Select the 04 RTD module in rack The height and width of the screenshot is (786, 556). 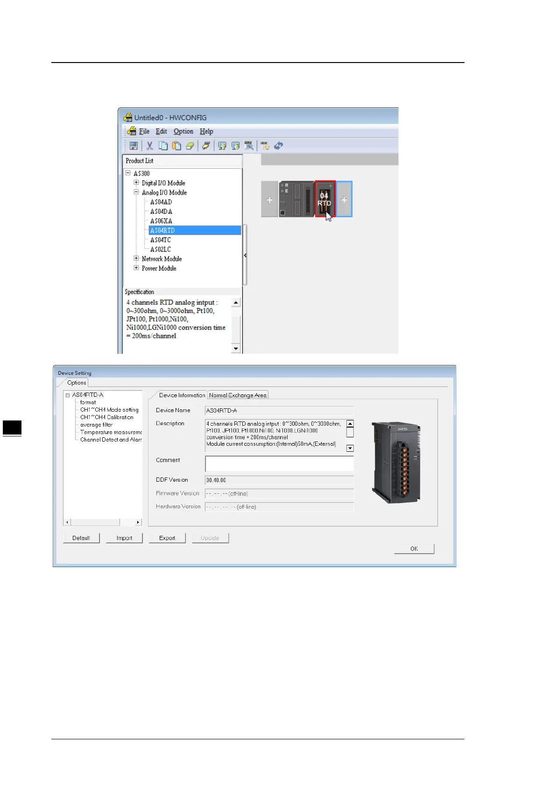[324, 199]
